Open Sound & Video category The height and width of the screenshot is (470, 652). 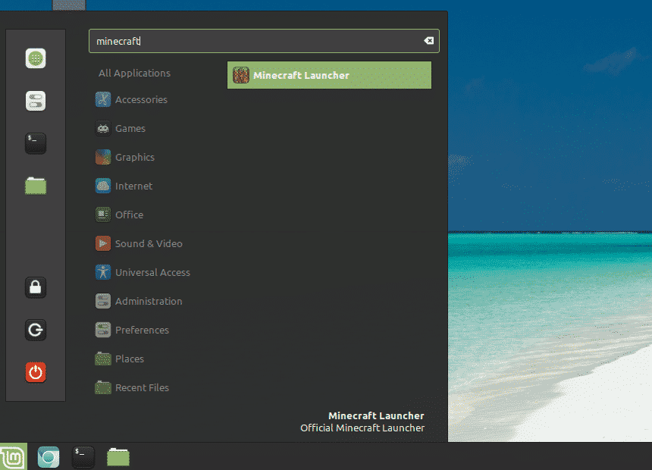(148, 243)
